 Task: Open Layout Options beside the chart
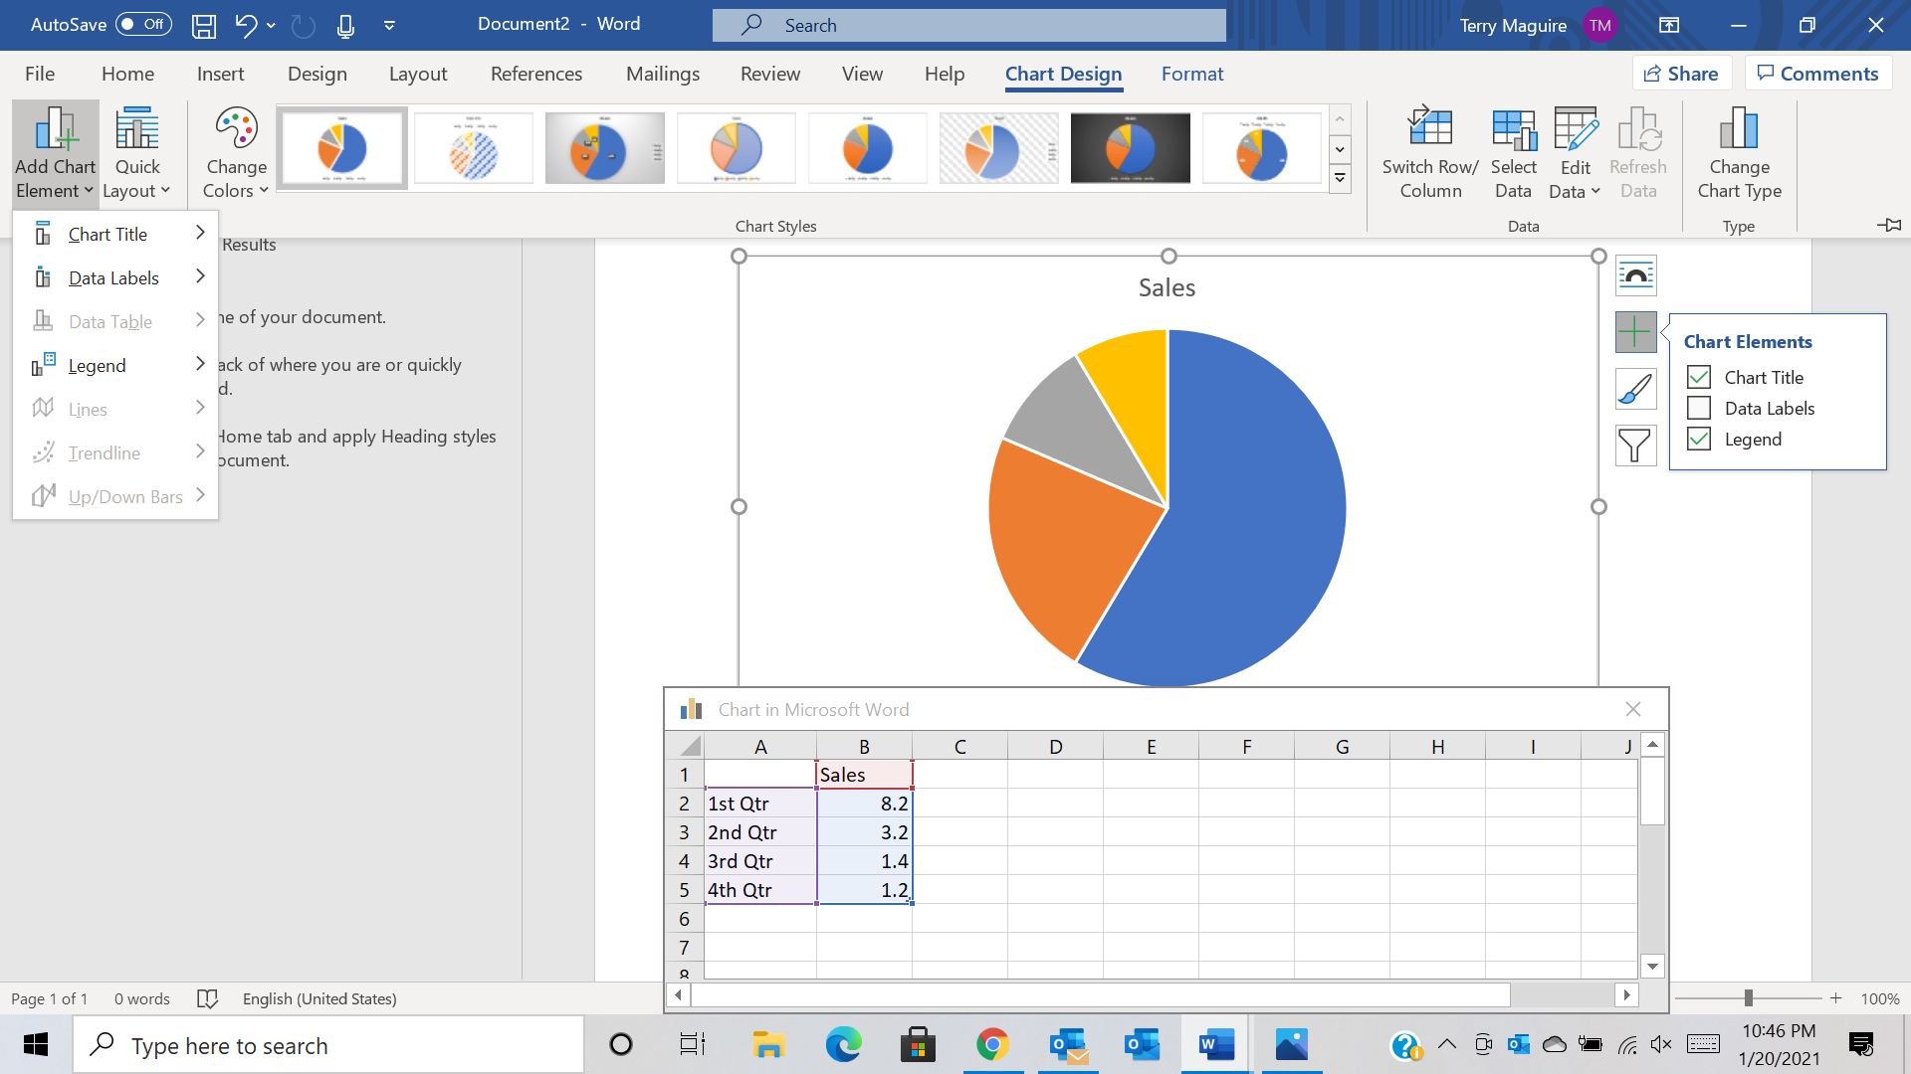pyautogui.click(x=1635, y=275)
